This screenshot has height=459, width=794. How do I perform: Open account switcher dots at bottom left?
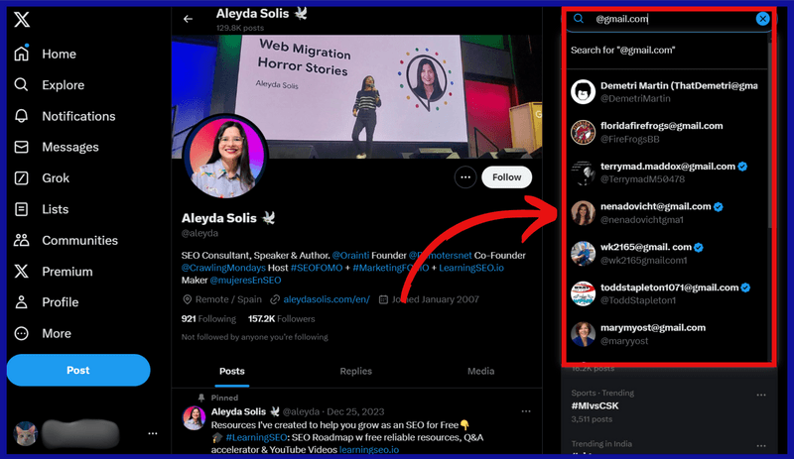[x=152, y=433]
